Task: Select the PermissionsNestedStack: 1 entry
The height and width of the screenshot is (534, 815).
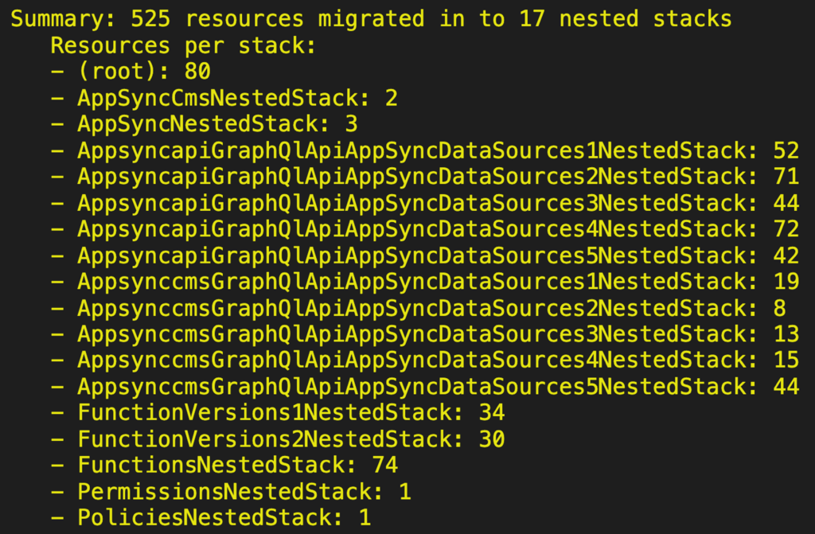Action: point(230,492)
